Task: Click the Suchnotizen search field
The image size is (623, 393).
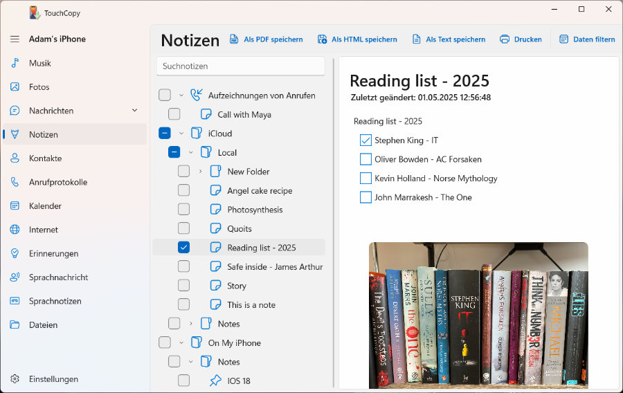Action: pyautogui.click(x=241, y=66)
